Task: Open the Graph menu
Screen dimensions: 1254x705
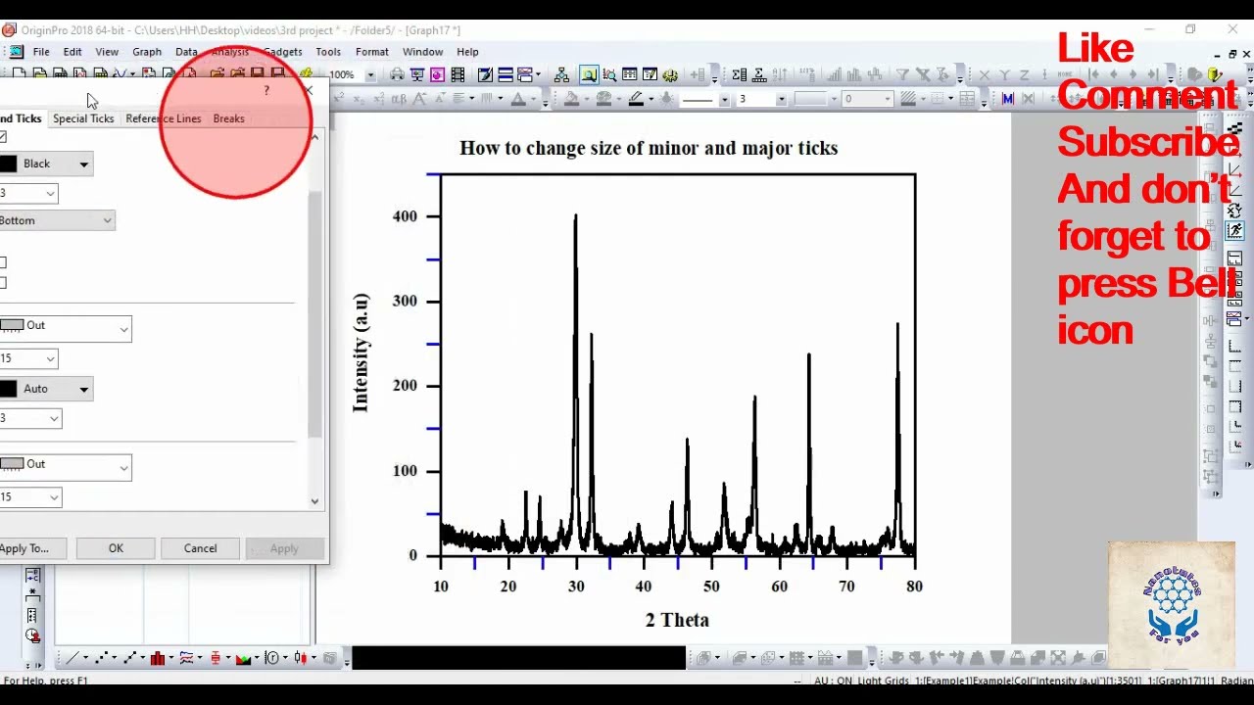Action: tap(147, 52)
